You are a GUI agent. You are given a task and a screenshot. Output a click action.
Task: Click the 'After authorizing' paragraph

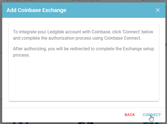point(83,52)
